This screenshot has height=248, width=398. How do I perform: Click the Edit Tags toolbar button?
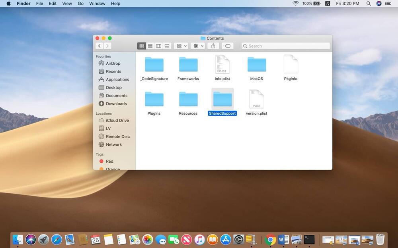tap(227, 46)
